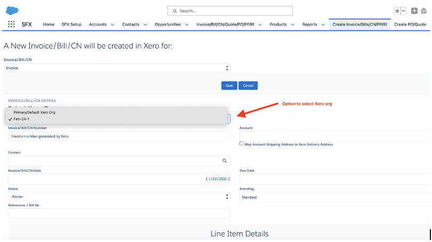Expand the Reports tab chevron
432x242 pixels.
click(323, 25)
